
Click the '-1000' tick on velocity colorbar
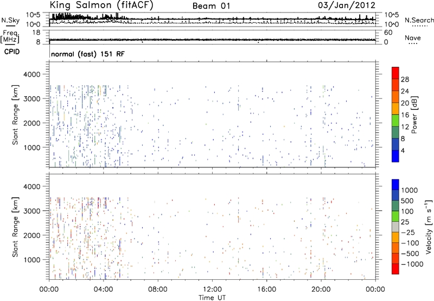412,264
